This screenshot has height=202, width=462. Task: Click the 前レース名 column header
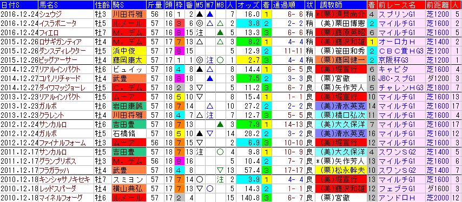[x=401, y=5]
